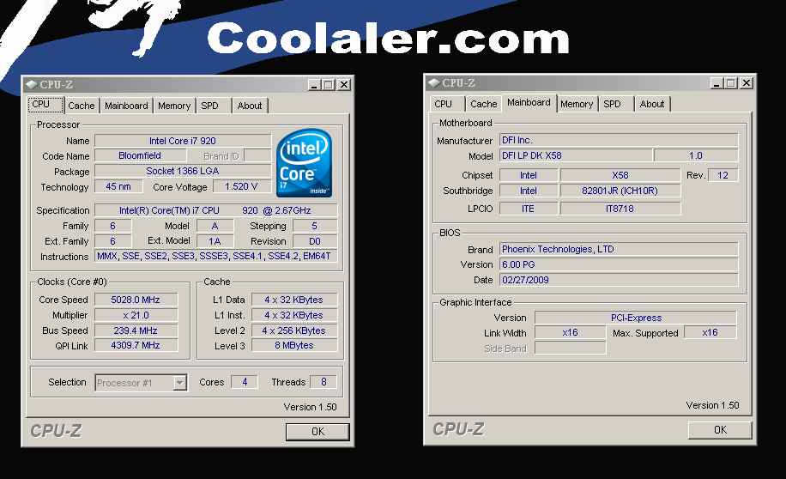This screenshot has height=479, width=786.
Task: Select Mainboard tab in right window
Action: click(529, 102)
